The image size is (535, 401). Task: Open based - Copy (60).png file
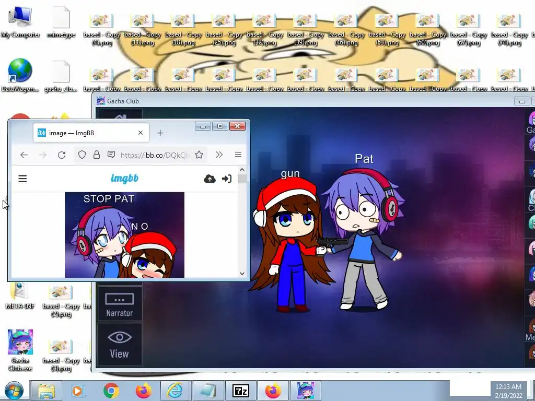coord(428,29)
